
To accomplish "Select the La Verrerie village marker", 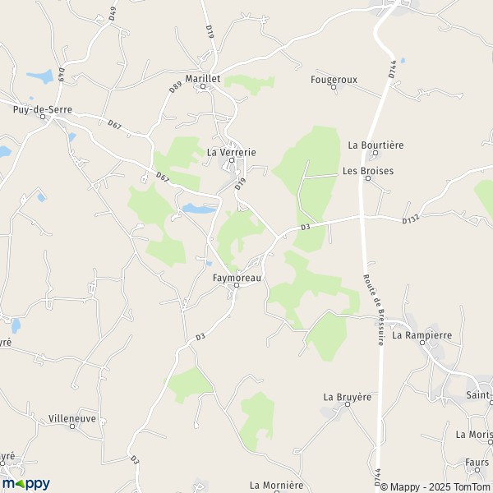I will coord(232,160).
